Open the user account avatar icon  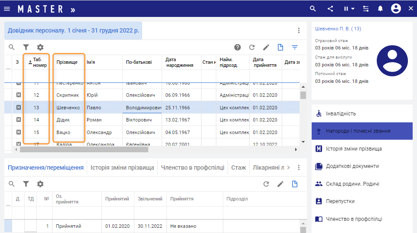(x=395, y=9)
